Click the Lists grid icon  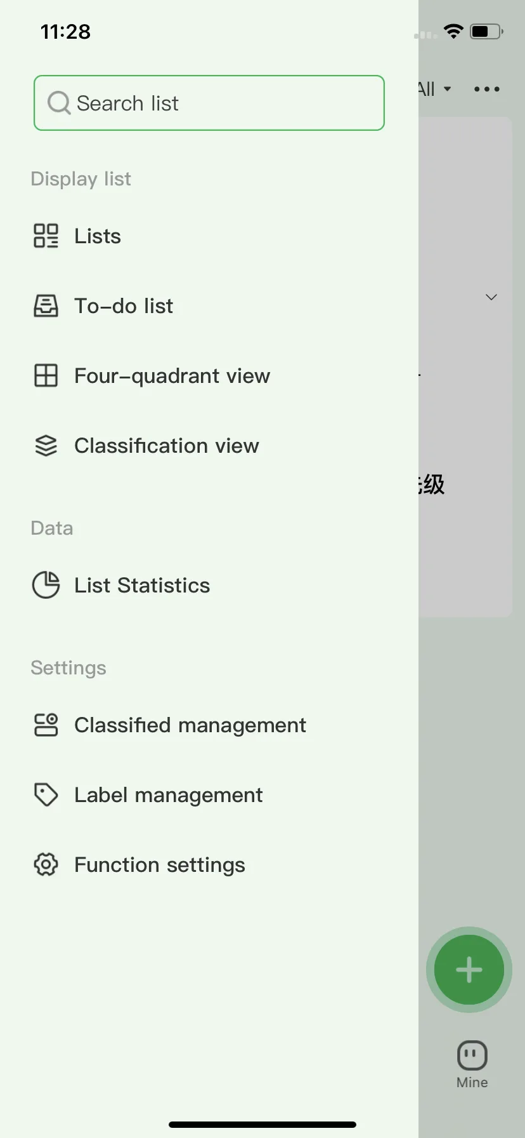tap(46, 236)
